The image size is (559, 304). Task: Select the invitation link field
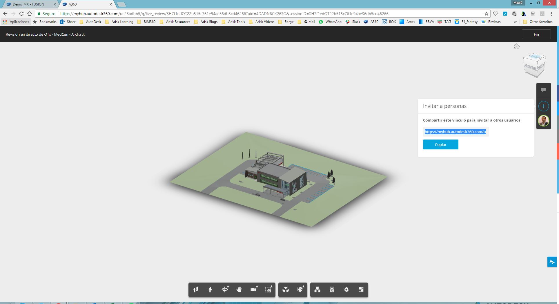[456, 132]
